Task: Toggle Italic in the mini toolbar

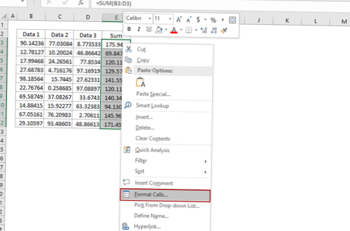Action: coord(138,29)
